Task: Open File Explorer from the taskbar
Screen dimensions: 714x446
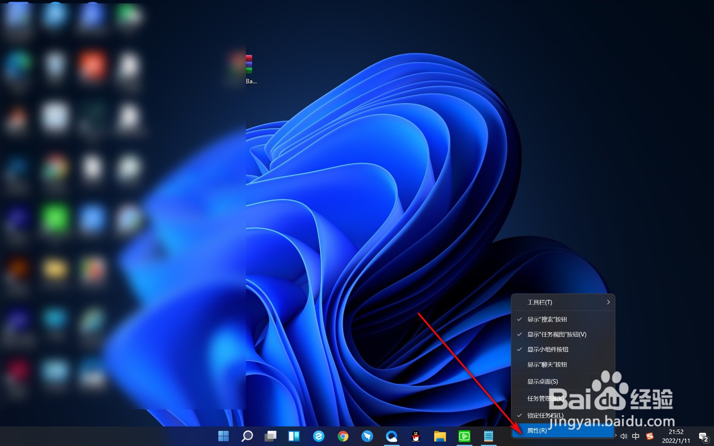Action: coord(440,436)
